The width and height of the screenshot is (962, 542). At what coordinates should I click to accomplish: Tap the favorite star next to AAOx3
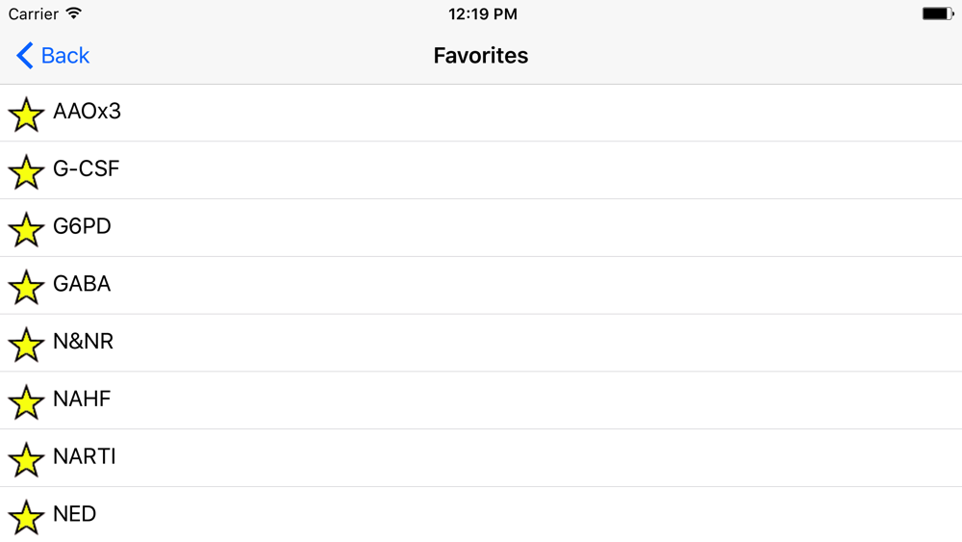pyautogui.click(x=26, y=115)
